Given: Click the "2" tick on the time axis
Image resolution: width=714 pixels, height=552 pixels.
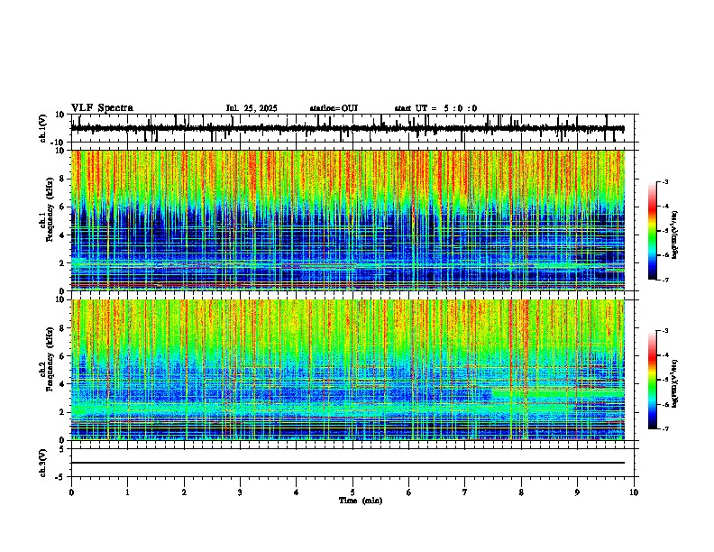Looking at the screenshot, I should [184, 492].
